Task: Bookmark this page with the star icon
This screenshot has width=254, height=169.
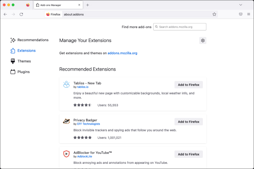Action: coord(214,14)
